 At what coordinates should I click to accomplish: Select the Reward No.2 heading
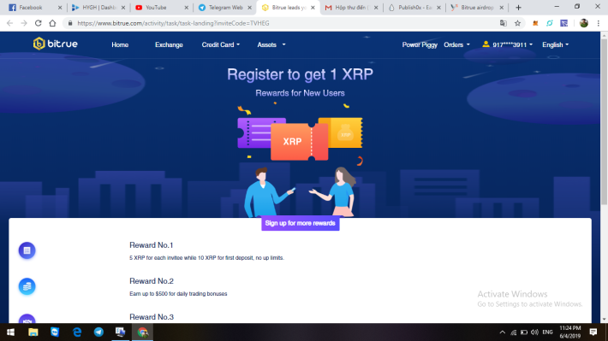coord(152,281)
